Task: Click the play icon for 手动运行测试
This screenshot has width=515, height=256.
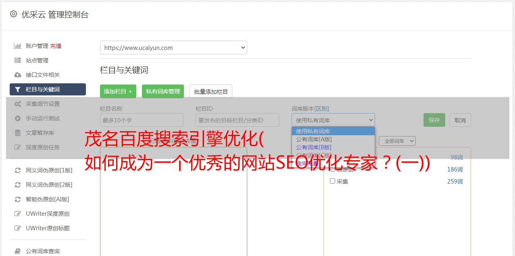Action: point(18,118)
